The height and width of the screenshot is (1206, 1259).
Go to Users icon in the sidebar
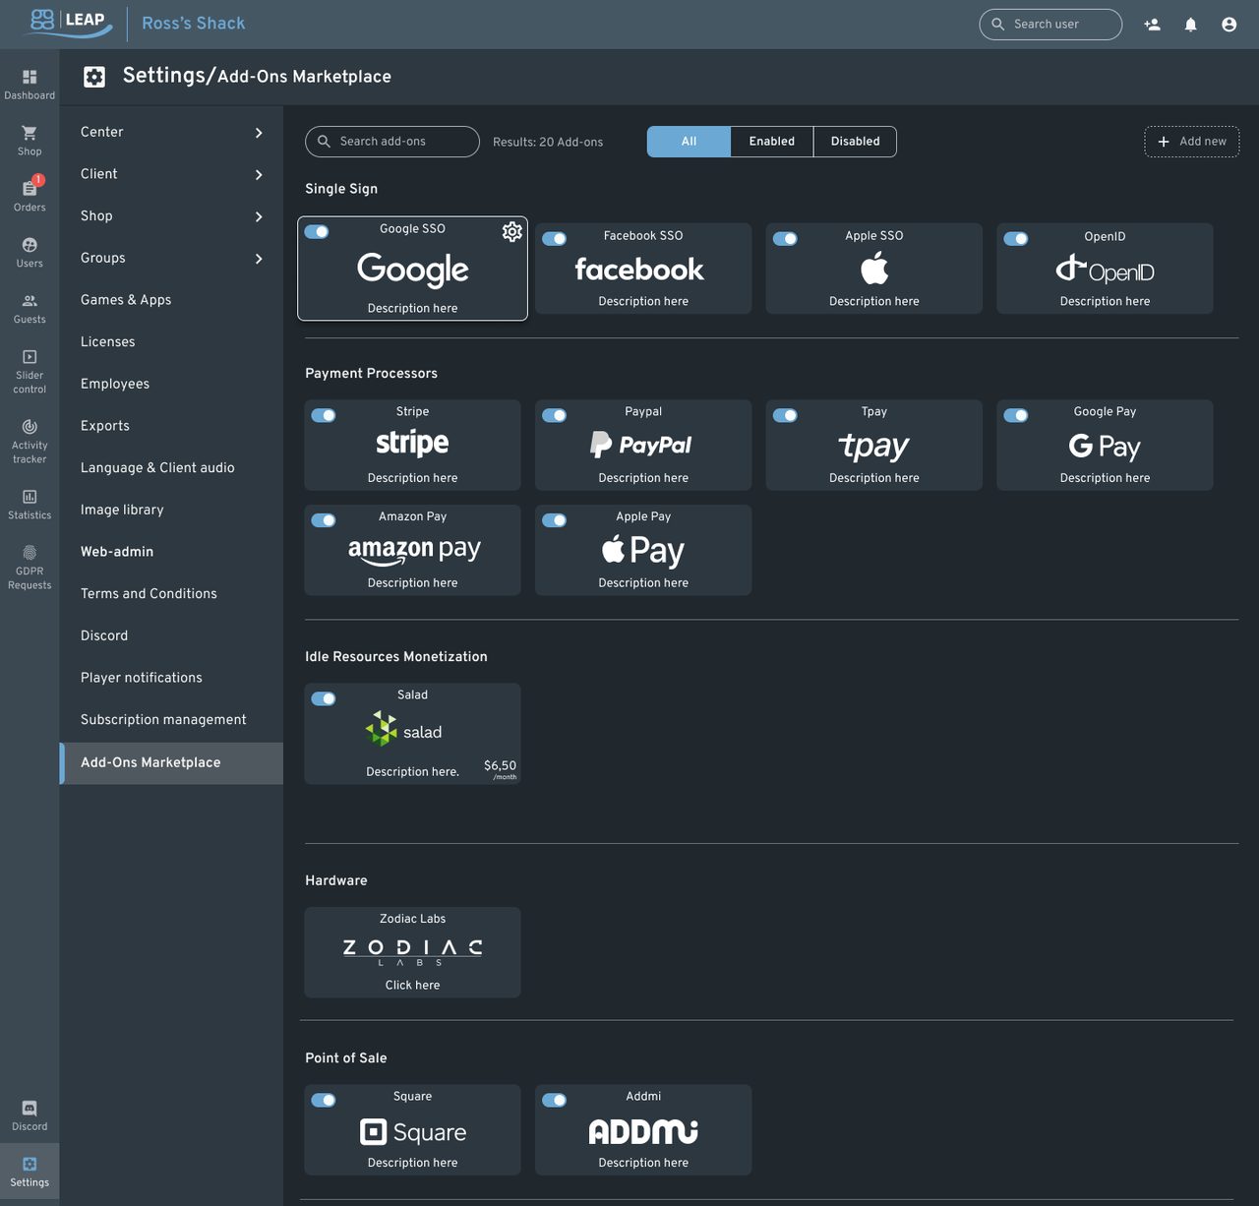(x=30, y=245)
